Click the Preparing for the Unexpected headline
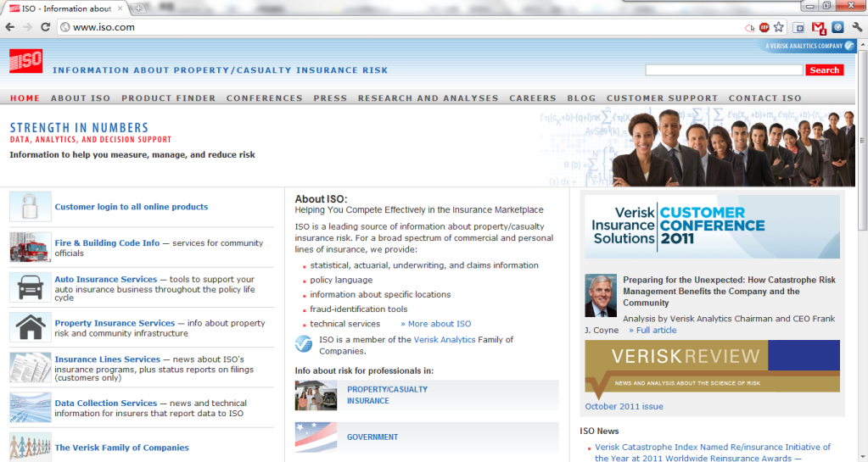The height and width of the screenshot is (462, 868). click(729, 292)
